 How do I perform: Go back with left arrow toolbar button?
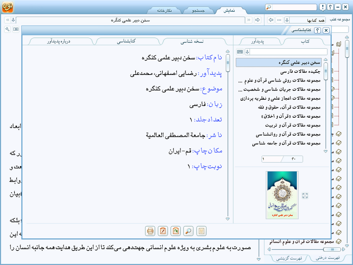tap(271, 20)
